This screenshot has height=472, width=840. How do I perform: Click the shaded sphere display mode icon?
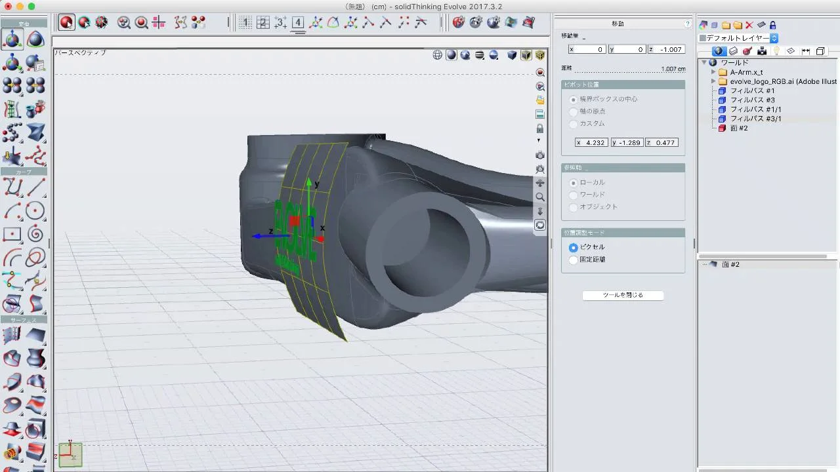(x=451, y=55)
